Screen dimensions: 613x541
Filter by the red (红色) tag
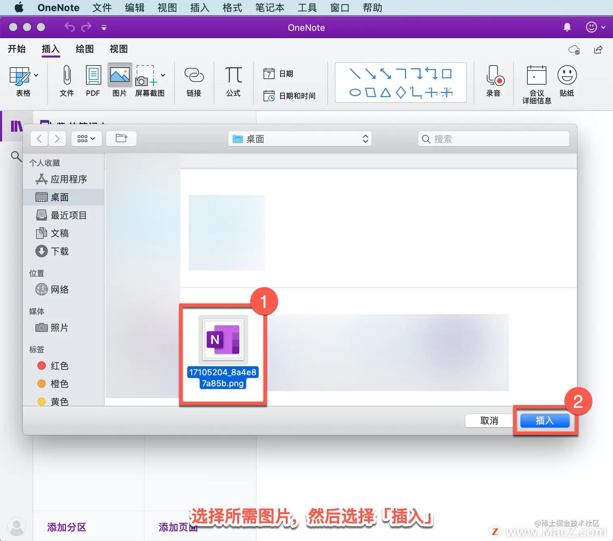point(64,366)
